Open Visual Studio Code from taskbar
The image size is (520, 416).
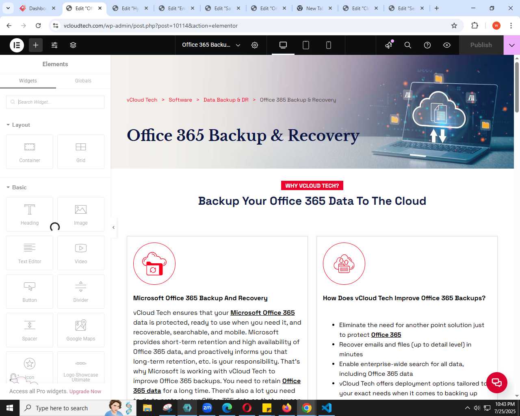coord(327,408)
